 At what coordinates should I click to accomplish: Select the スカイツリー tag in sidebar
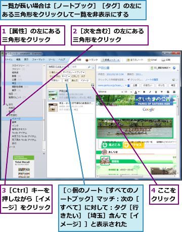(x=20, y=65)
